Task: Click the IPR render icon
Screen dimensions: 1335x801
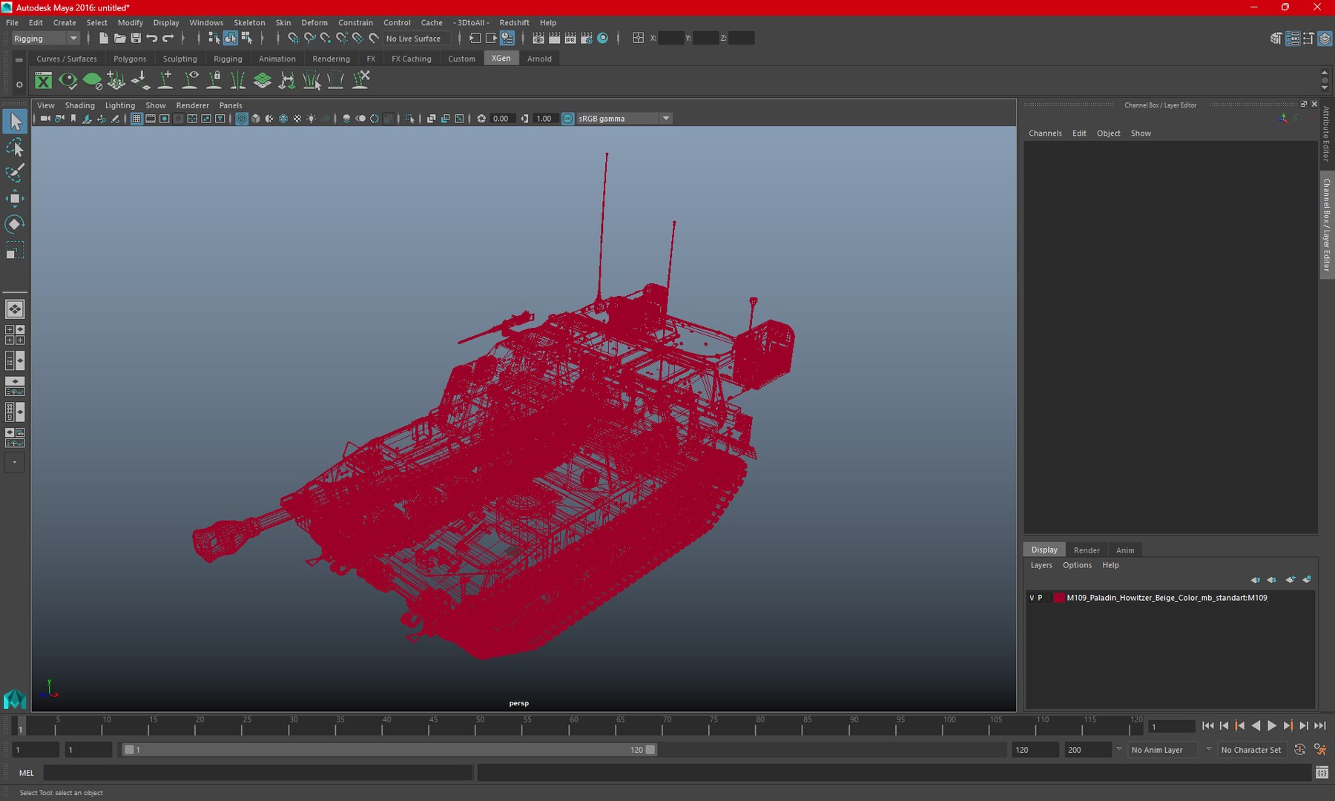Action: [x=570, y=38]
